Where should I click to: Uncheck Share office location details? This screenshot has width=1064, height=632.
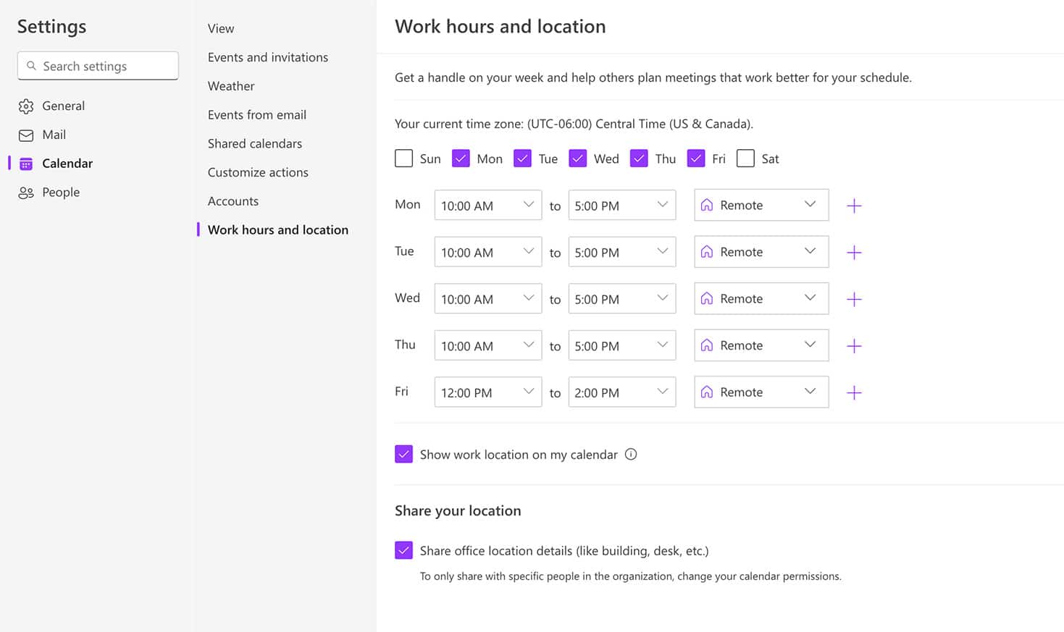(403, 550)
